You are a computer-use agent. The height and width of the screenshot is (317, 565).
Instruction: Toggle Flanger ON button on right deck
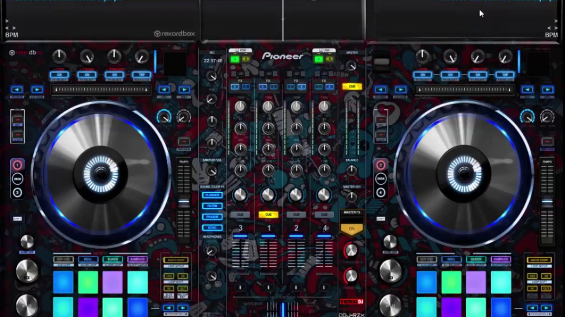tap(450, 75)
